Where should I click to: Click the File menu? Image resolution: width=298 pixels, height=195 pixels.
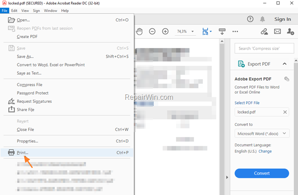tap(4, 10)
